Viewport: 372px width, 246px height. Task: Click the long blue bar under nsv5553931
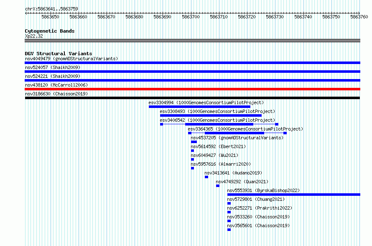coord(294,195)
